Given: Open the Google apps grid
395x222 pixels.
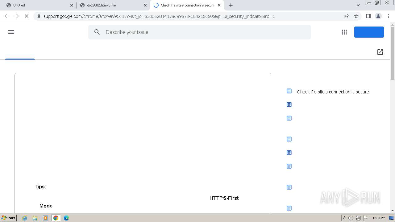Looking at the screenshot, I should [344, 32].
